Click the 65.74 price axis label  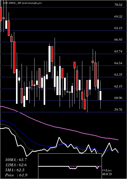[118, 51]
